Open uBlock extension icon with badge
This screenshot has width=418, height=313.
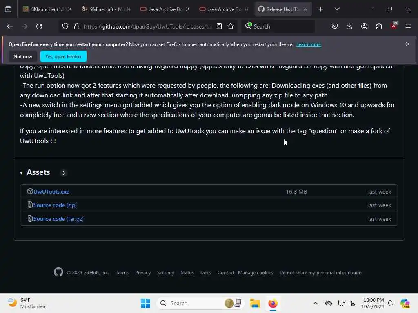click(x=394, y=26)
